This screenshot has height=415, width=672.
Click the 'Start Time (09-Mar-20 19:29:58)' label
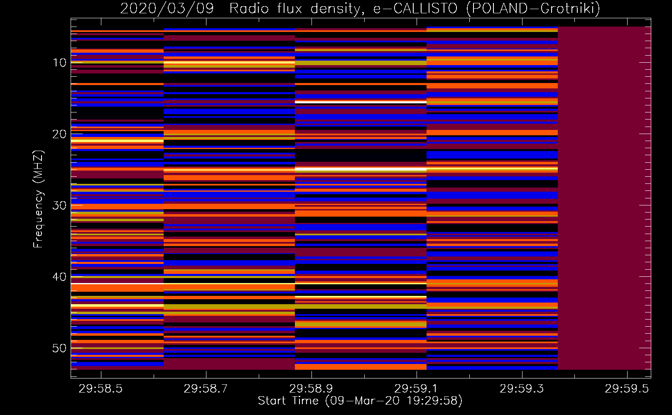tap(360, 401)
